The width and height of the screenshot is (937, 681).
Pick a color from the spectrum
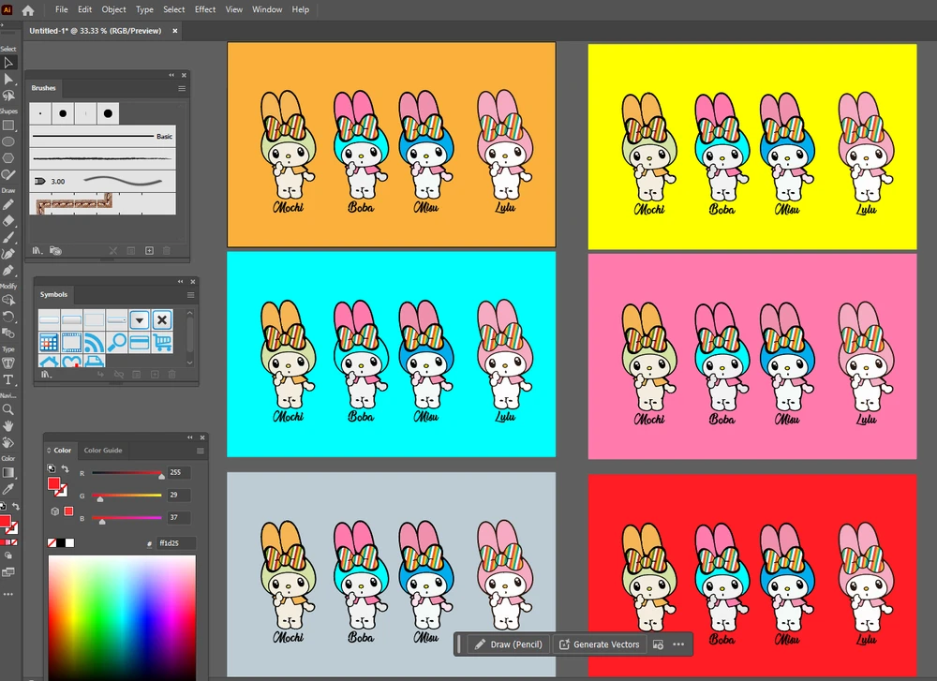click(x=122, y=617)
